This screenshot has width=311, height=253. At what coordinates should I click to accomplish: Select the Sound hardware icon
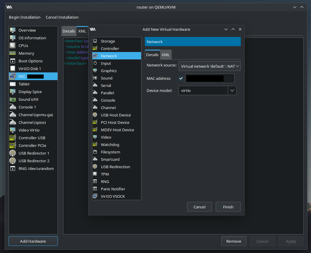[x=95, y=78]
